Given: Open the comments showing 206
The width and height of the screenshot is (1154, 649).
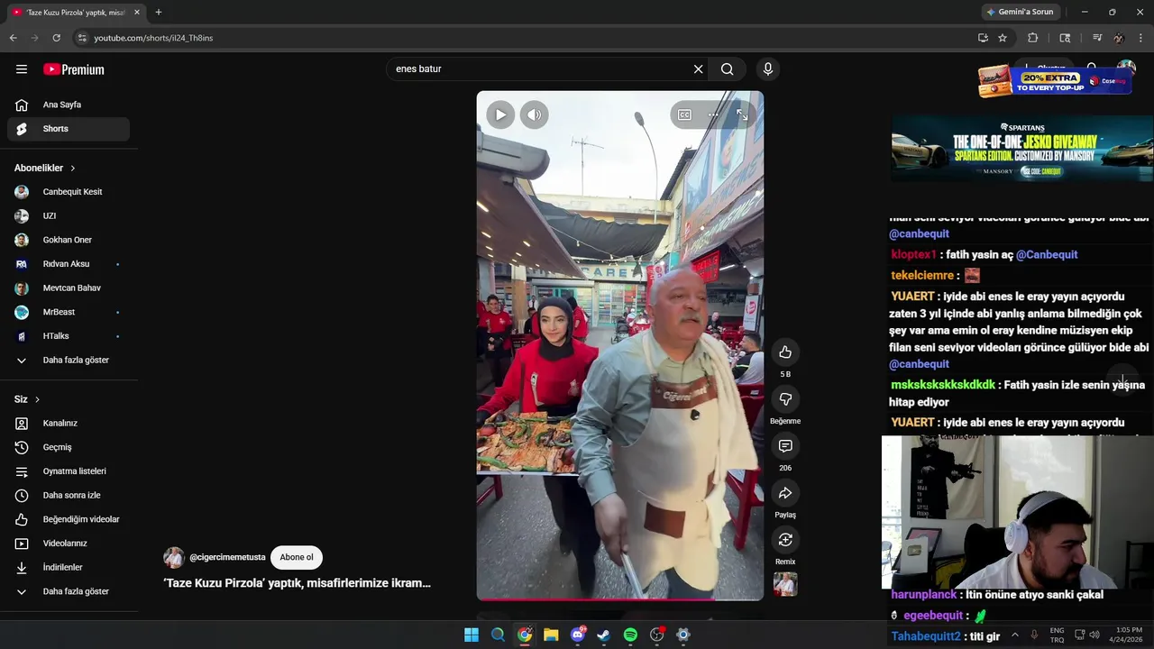Looking at the screenshot, I should tap(785, 446).
